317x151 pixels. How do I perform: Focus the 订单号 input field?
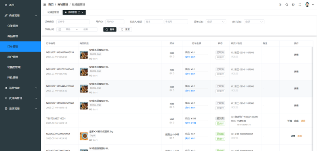pyautogui.click(x=73, y=22)
